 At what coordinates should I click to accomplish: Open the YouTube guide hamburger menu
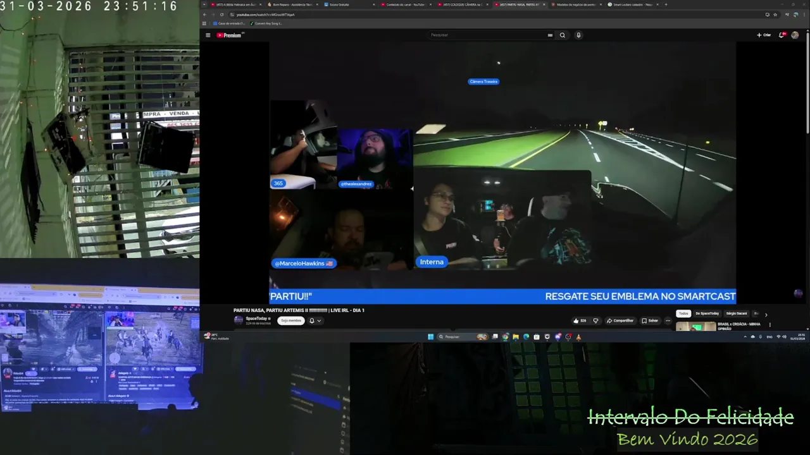(208, 35)
